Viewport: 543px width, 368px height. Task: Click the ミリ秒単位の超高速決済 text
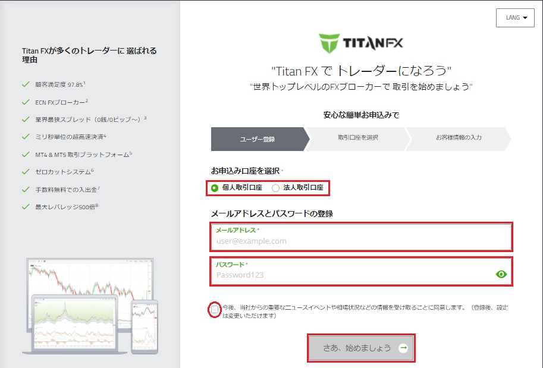coord(69,137)
